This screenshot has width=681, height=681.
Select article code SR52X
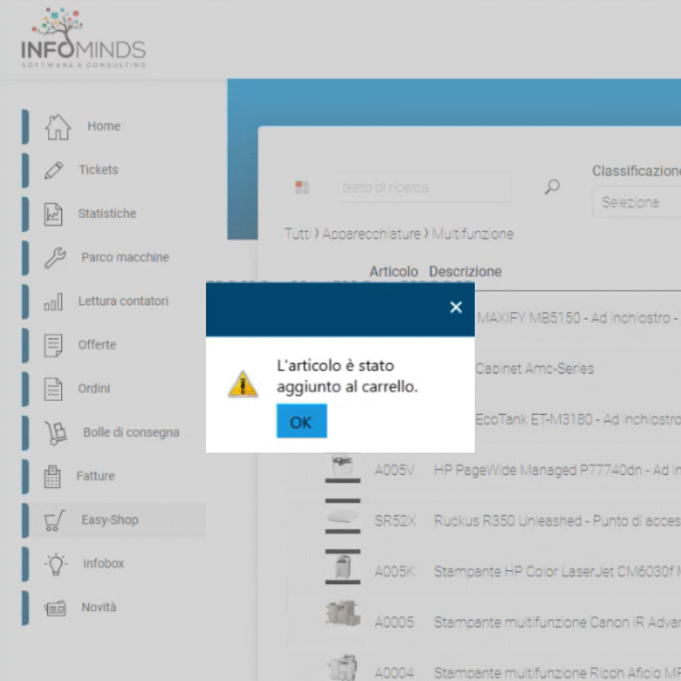pyautogui.click(x=395, y=520)
